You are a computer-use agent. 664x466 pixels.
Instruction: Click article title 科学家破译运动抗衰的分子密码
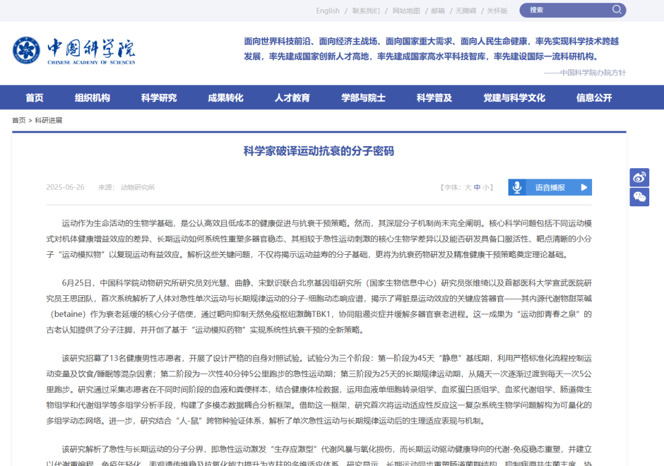tap(319, 151)
